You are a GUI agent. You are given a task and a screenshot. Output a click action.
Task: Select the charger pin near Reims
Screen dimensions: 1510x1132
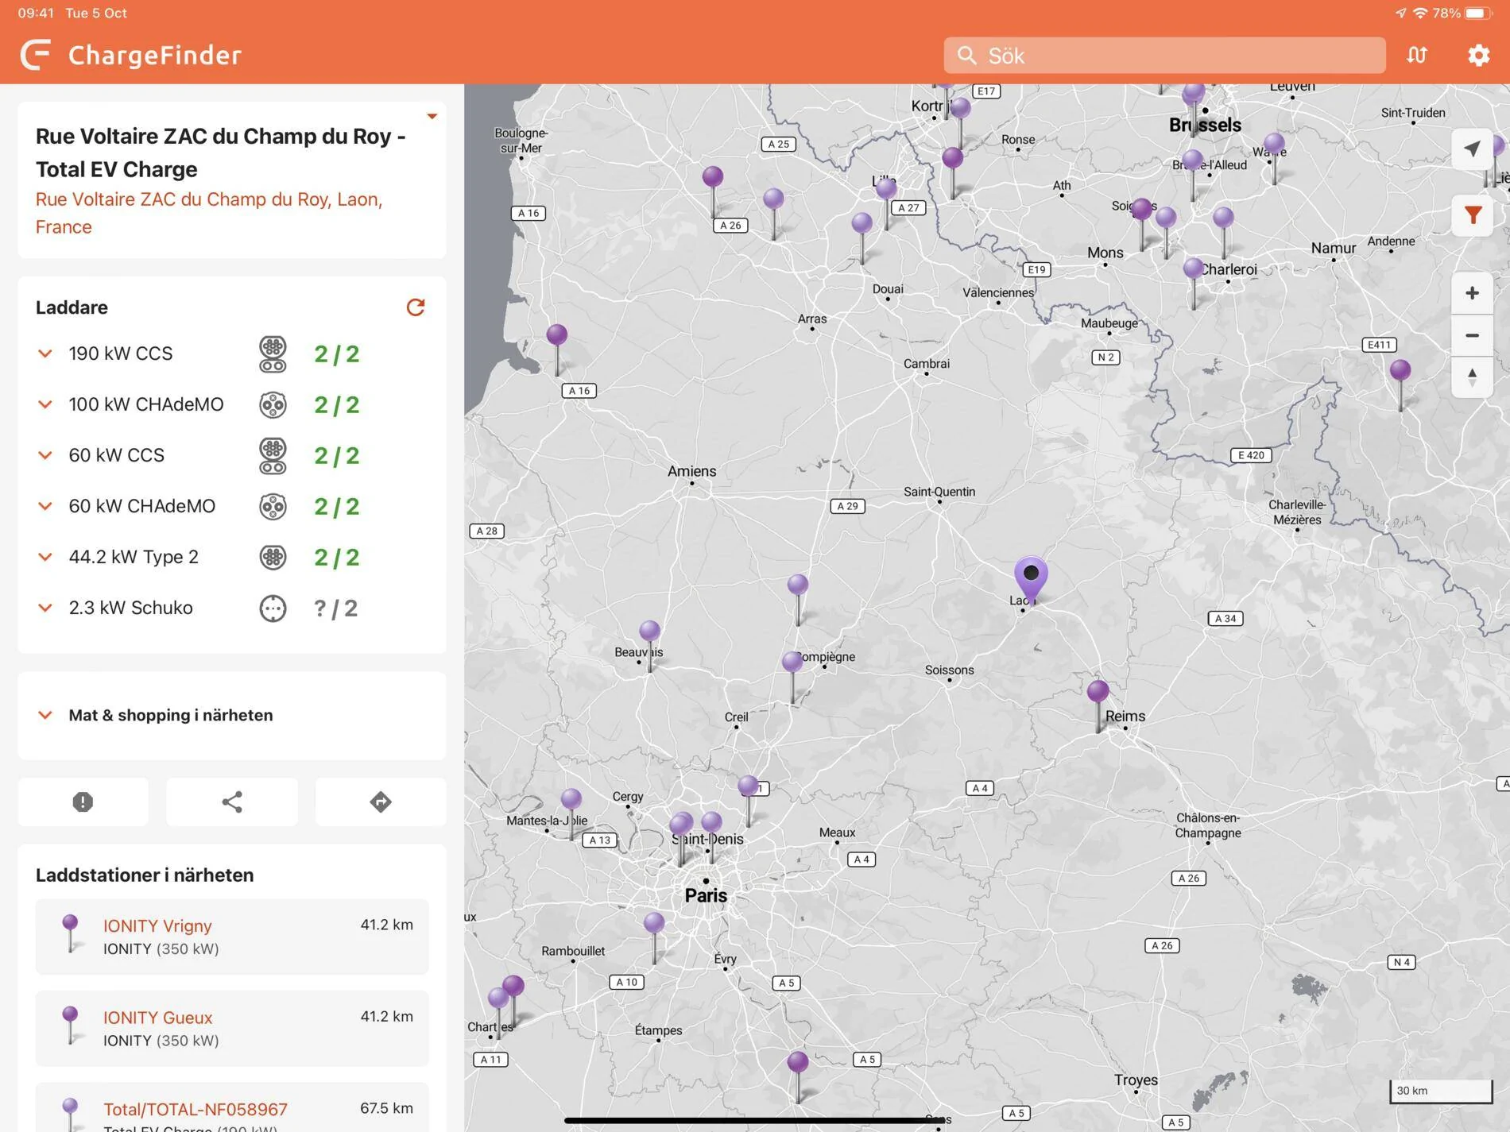click(x=1098, y=693)
